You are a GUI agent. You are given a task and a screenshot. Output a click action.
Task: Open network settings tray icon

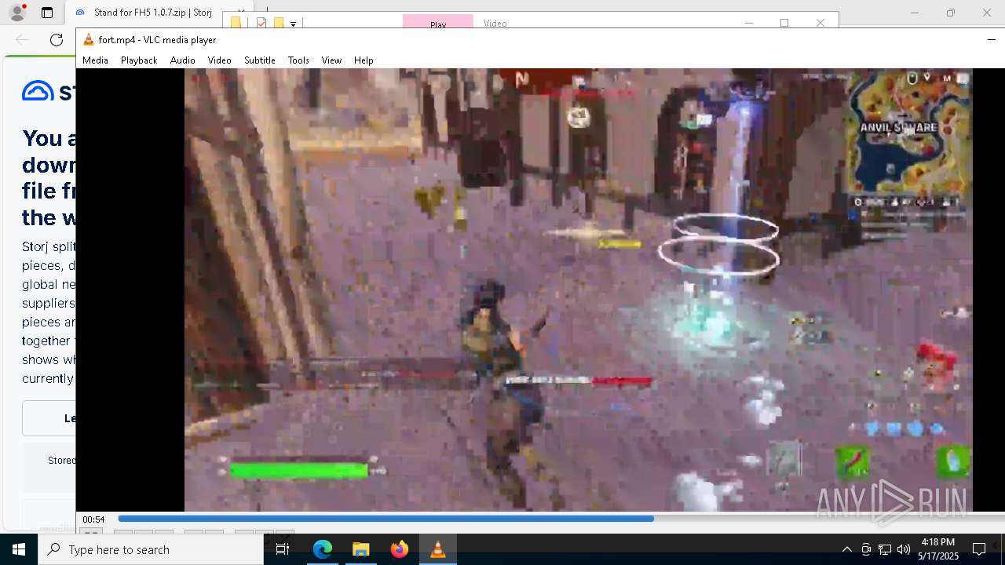pos(885,549)
